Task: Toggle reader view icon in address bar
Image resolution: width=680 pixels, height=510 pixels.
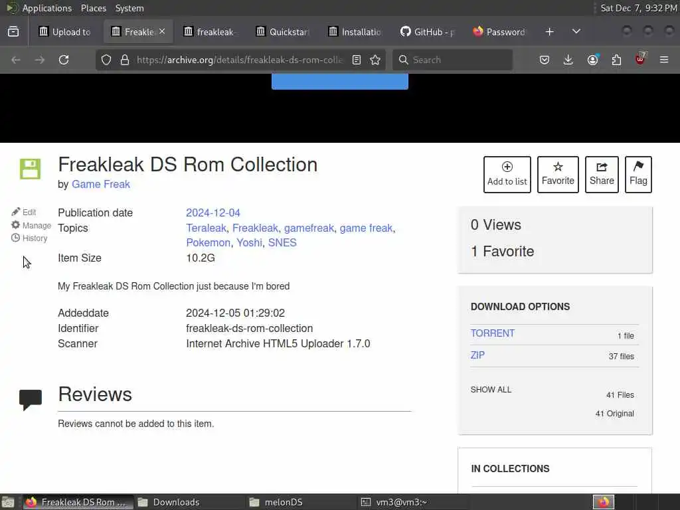Action: [x=357, y=60]
